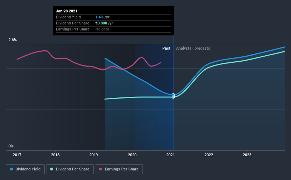Click the blue Dividend Yield data point marker

point(173,95)
